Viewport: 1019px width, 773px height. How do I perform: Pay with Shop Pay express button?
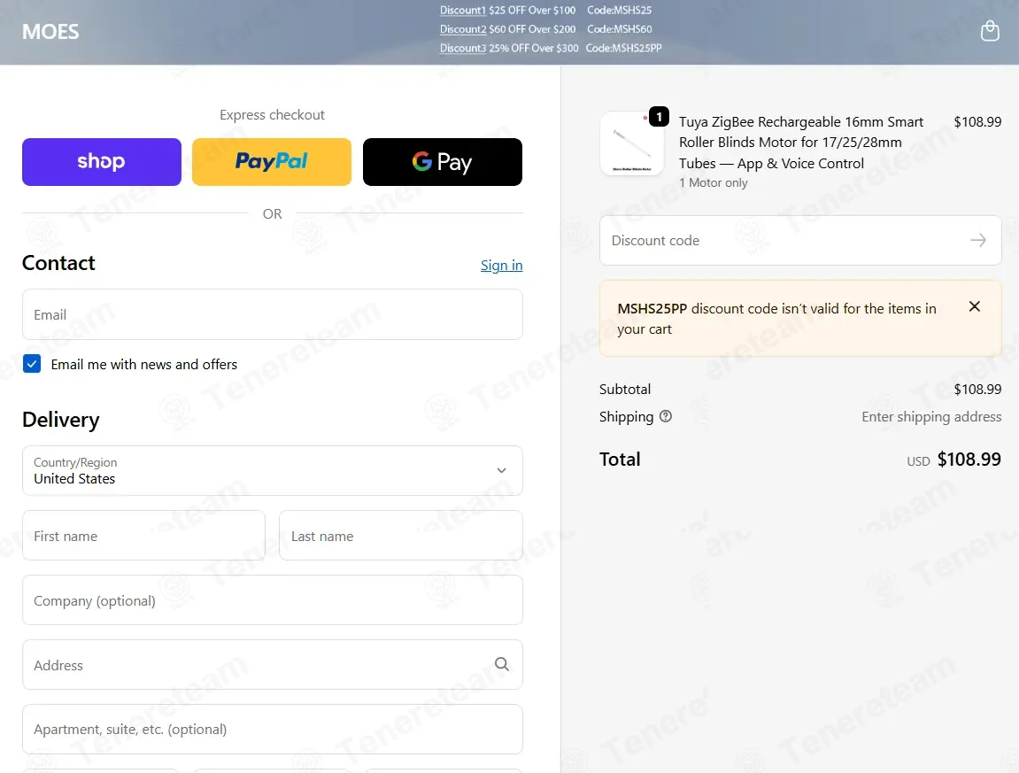point(102,162)
